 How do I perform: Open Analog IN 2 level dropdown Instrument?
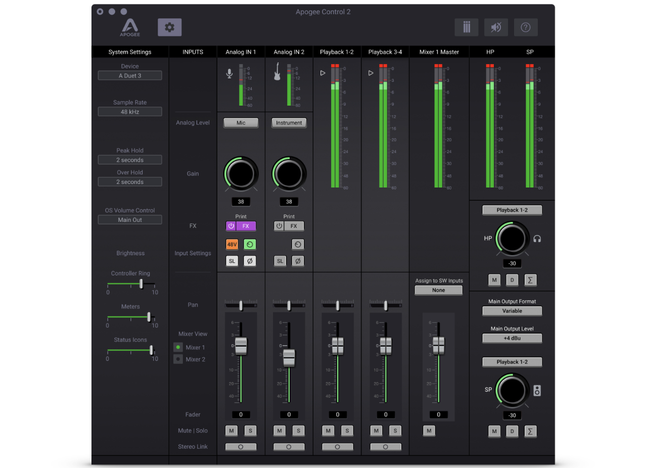click(289, 123)
